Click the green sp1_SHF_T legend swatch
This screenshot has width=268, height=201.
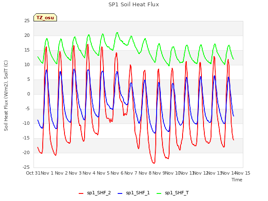coord(159,193)
